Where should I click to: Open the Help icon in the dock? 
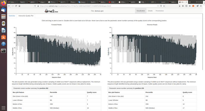point(3,44)
